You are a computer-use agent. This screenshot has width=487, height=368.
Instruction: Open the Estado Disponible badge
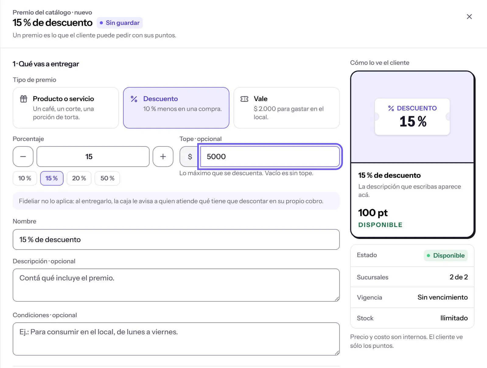coord(446,255)
